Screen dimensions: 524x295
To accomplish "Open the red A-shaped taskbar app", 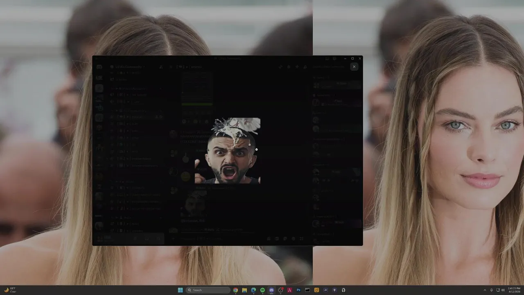I will tap(289, 290).
